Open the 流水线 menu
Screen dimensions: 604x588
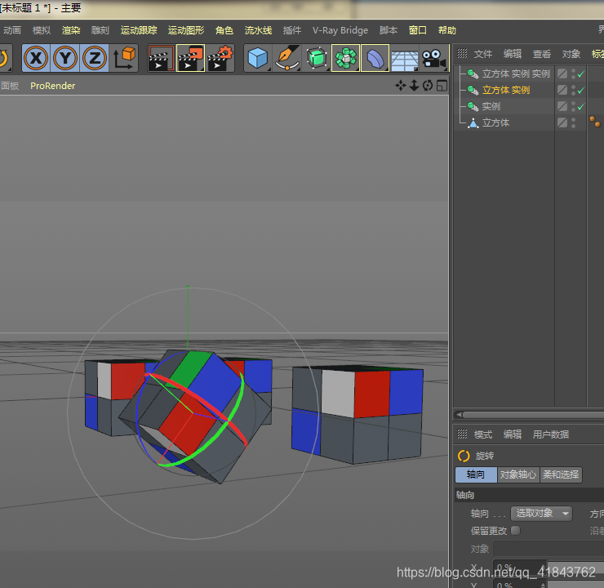click(258, 30)
